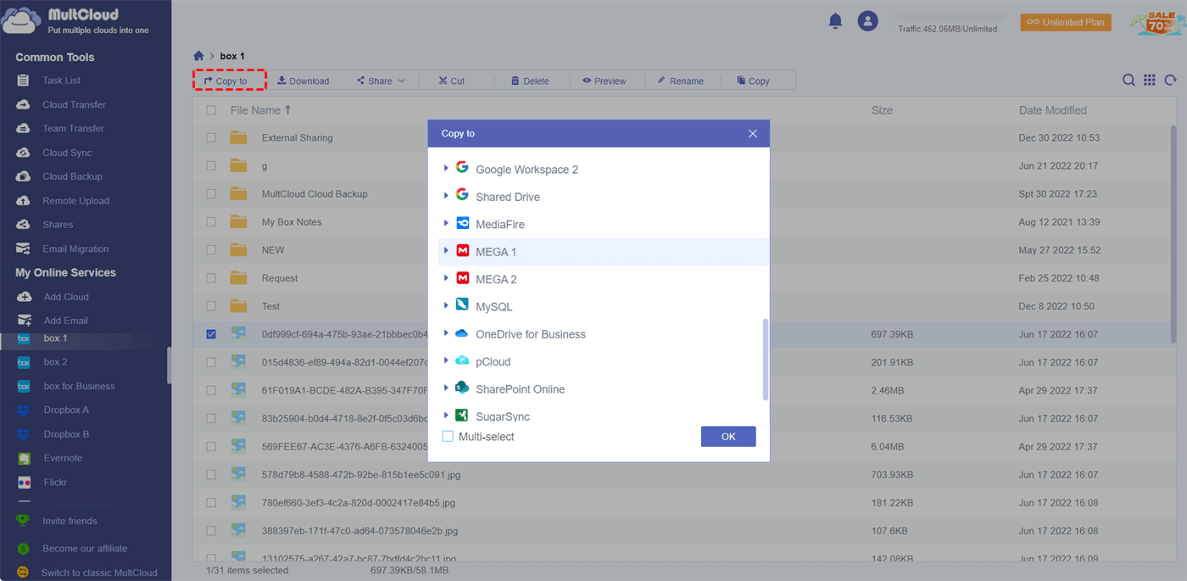The width and height of the screenshot is (1187, 581).
Task: Go to home breadcrumb icon
Action: (198, 56)
